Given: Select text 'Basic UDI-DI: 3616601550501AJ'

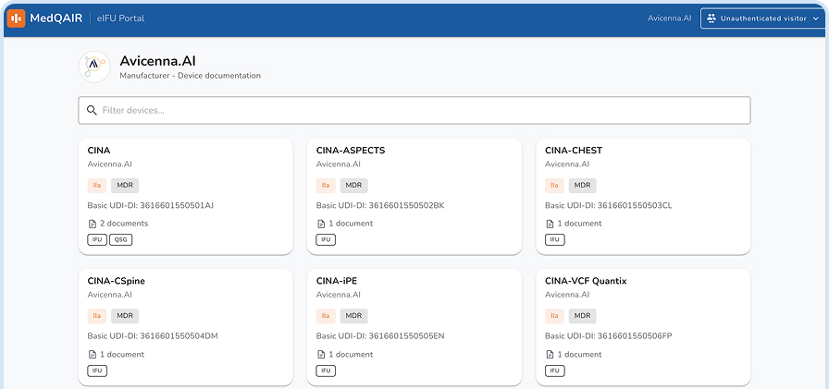Looking at the screenshot, I should tap(150, 205).
